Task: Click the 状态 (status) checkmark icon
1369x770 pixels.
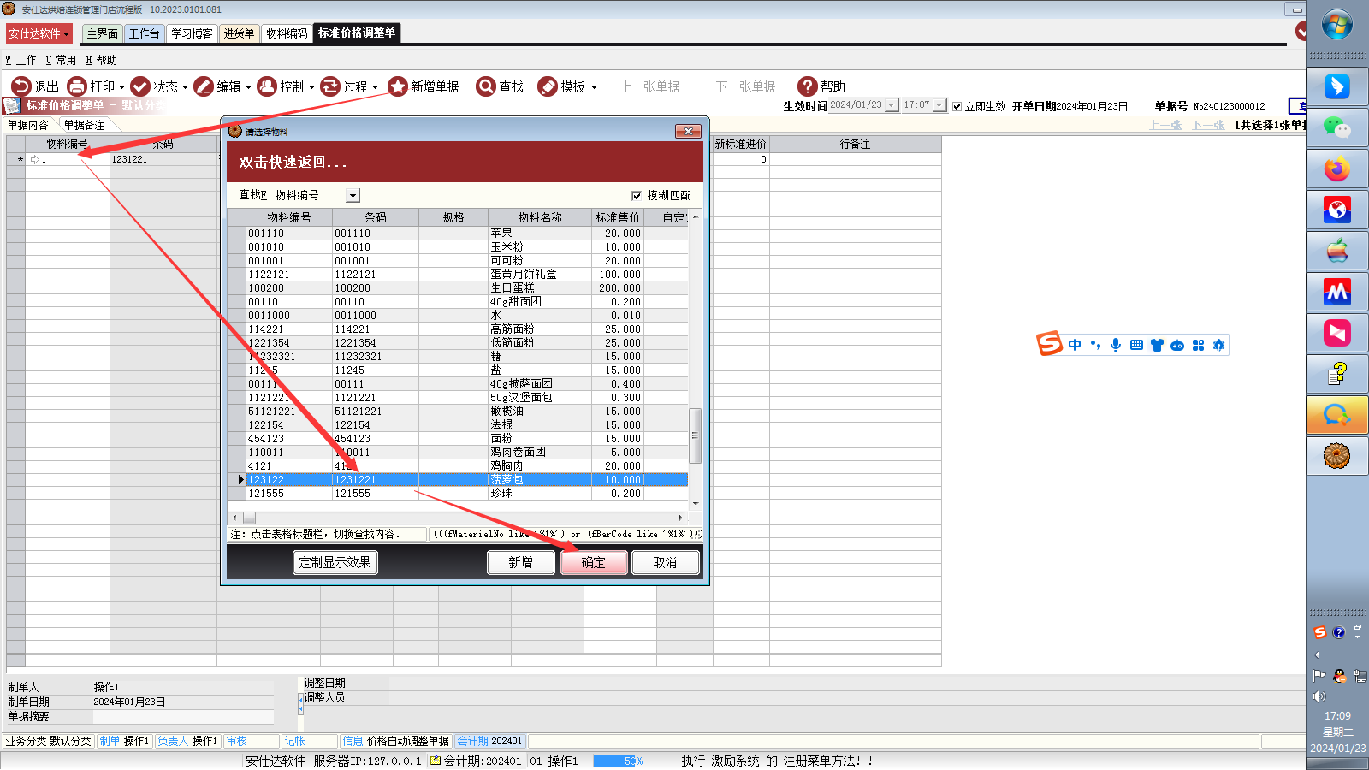Action: 140,86
